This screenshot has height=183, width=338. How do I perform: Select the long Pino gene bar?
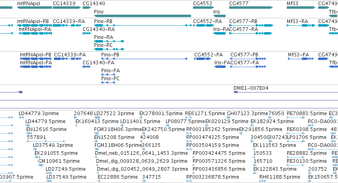click(x=143, y=16)
